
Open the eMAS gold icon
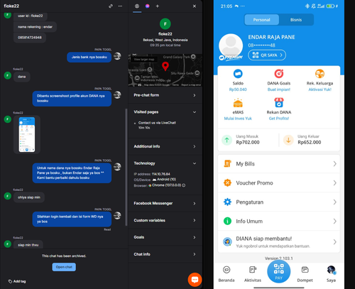238,103
